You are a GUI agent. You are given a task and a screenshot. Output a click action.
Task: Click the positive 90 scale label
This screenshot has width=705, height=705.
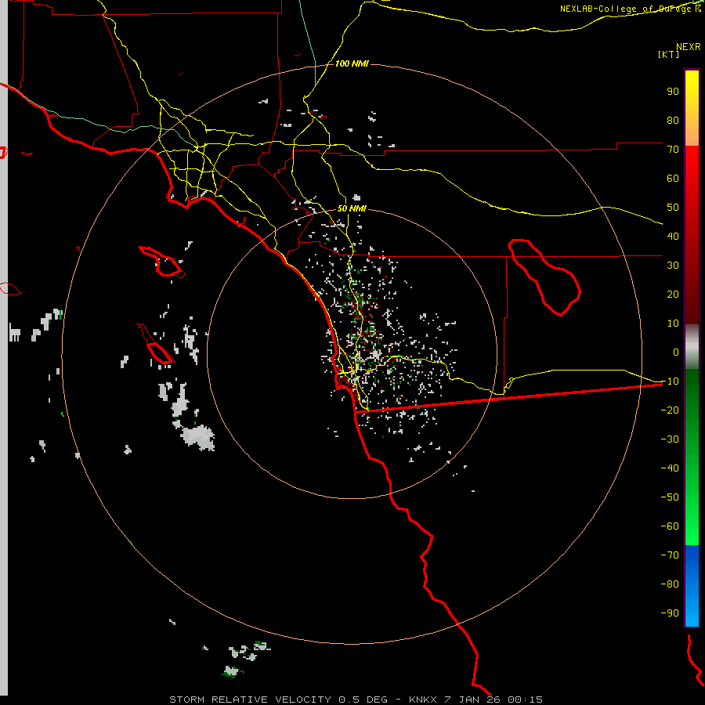(673, 92)
